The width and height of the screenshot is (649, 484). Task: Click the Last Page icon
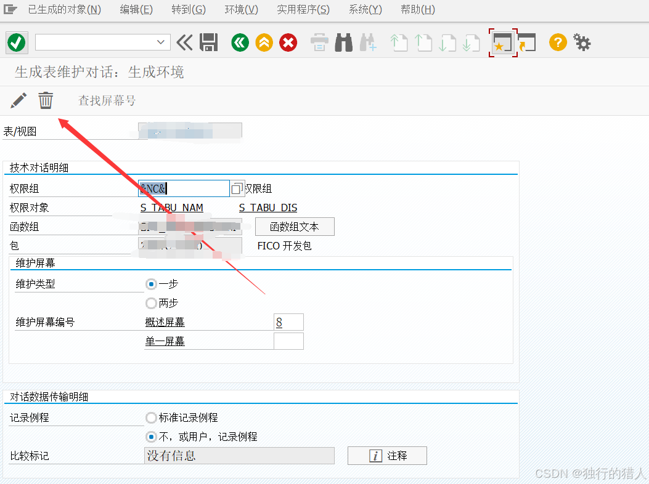(471, 42)
